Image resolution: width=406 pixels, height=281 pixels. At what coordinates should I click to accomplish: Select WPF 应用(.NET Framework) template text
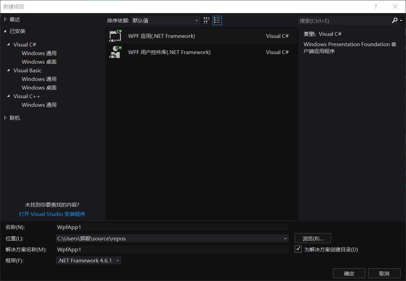[x=162, y=36]
